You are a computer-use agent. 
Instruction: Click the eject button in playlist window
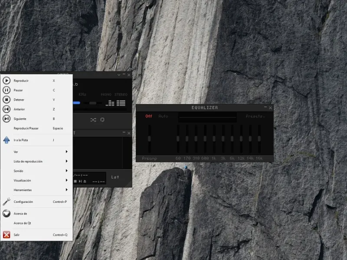[x=85, y=181]
